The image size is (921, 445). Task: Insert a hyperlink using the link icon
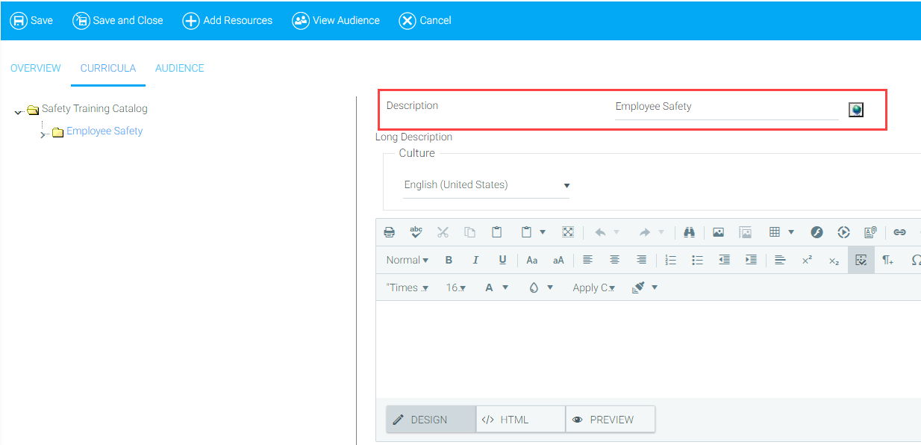click(x=899, y=232)
